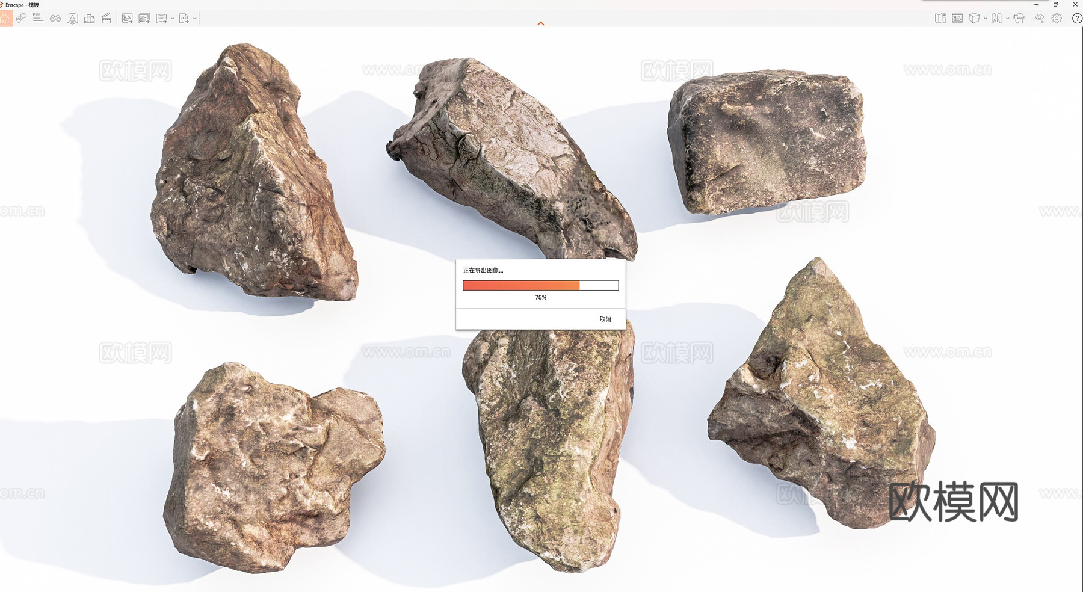Image resolution: width=1083 pixels, height=592 pixels.
Task: Open view management binoculars icon
Action: point(55,19)
